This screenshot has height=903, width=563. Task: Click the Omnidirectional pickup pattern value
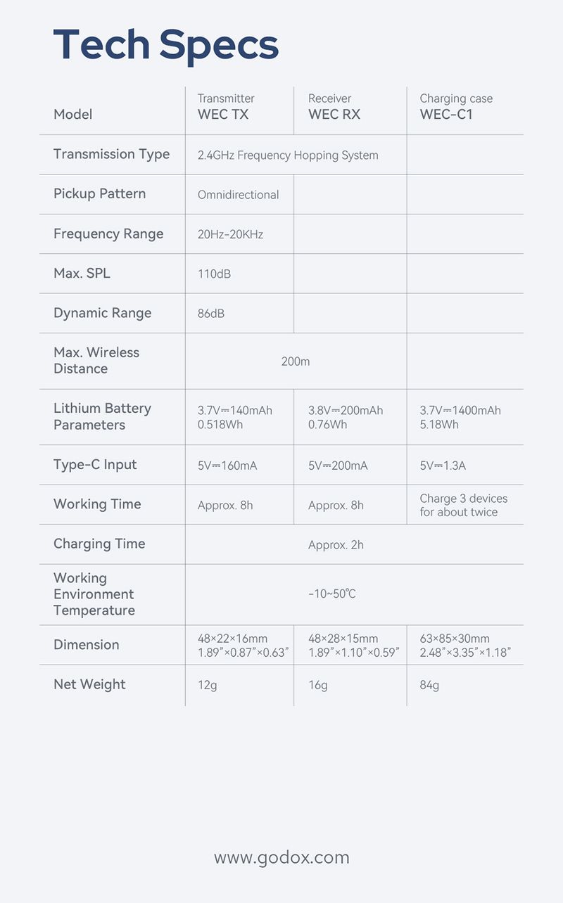(238, 195)
